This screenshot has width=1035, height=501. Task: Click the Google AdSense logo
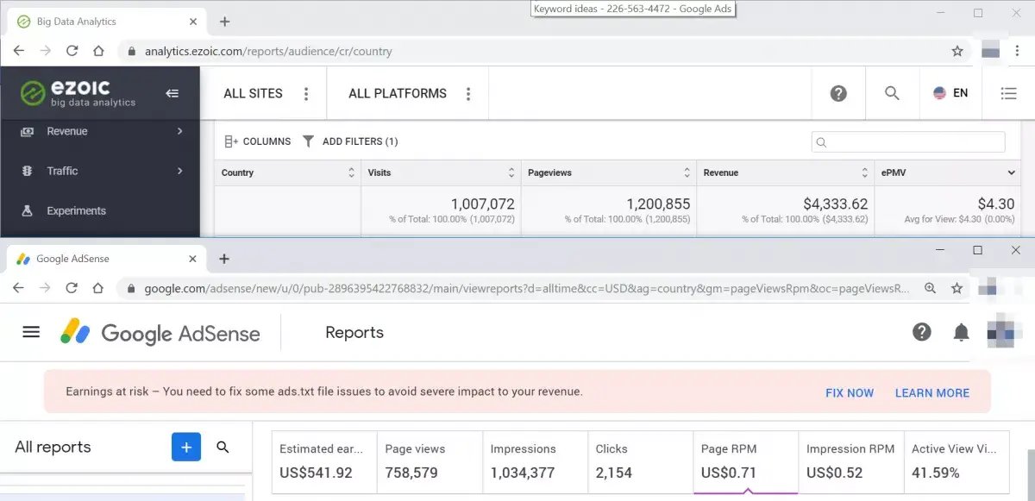tap(160, 333)
